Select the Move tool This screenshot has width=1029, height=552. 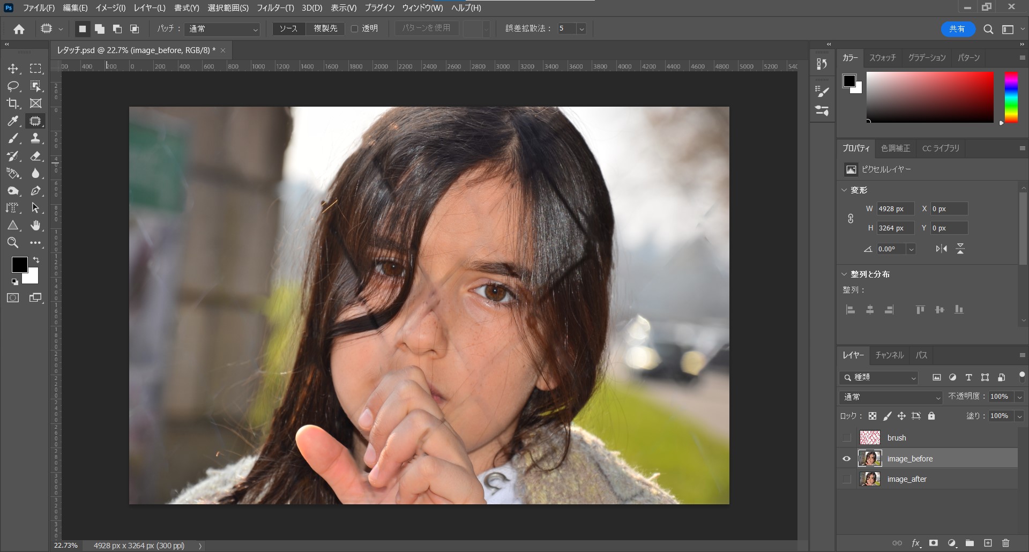13,69
